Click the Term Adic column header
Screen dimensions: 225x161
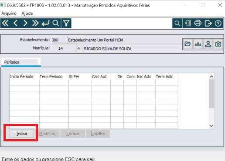click(x=167, y=76)
